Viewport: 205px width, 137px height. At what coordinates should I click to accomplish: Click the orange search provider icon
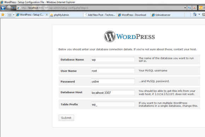(200, 8)
